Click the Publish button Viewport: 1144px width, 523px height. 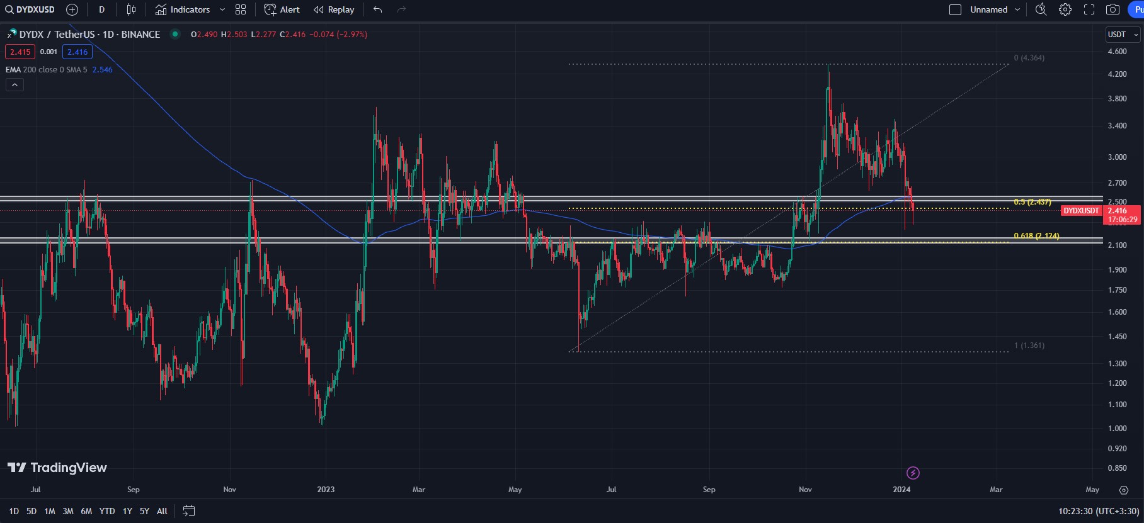(x=1136, y=9)
